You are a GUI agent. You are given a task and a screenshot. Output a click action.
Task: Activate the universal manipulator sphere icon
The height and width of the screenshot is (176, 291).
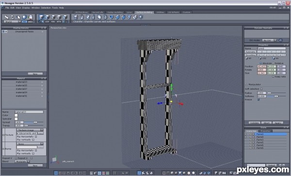pyautogui.click(x=24, y=17)
